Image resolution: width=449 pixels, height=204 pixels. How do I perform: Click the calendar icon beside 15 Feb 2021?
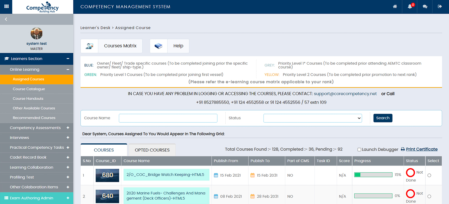point(215,175)
